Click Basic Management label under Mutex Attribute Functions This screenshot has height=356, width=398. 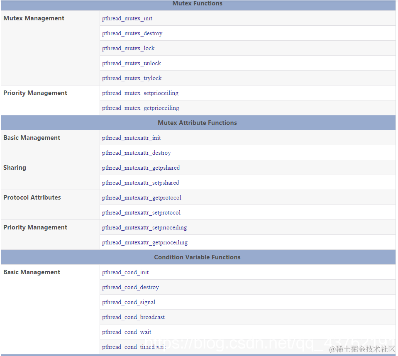[32, 138]
